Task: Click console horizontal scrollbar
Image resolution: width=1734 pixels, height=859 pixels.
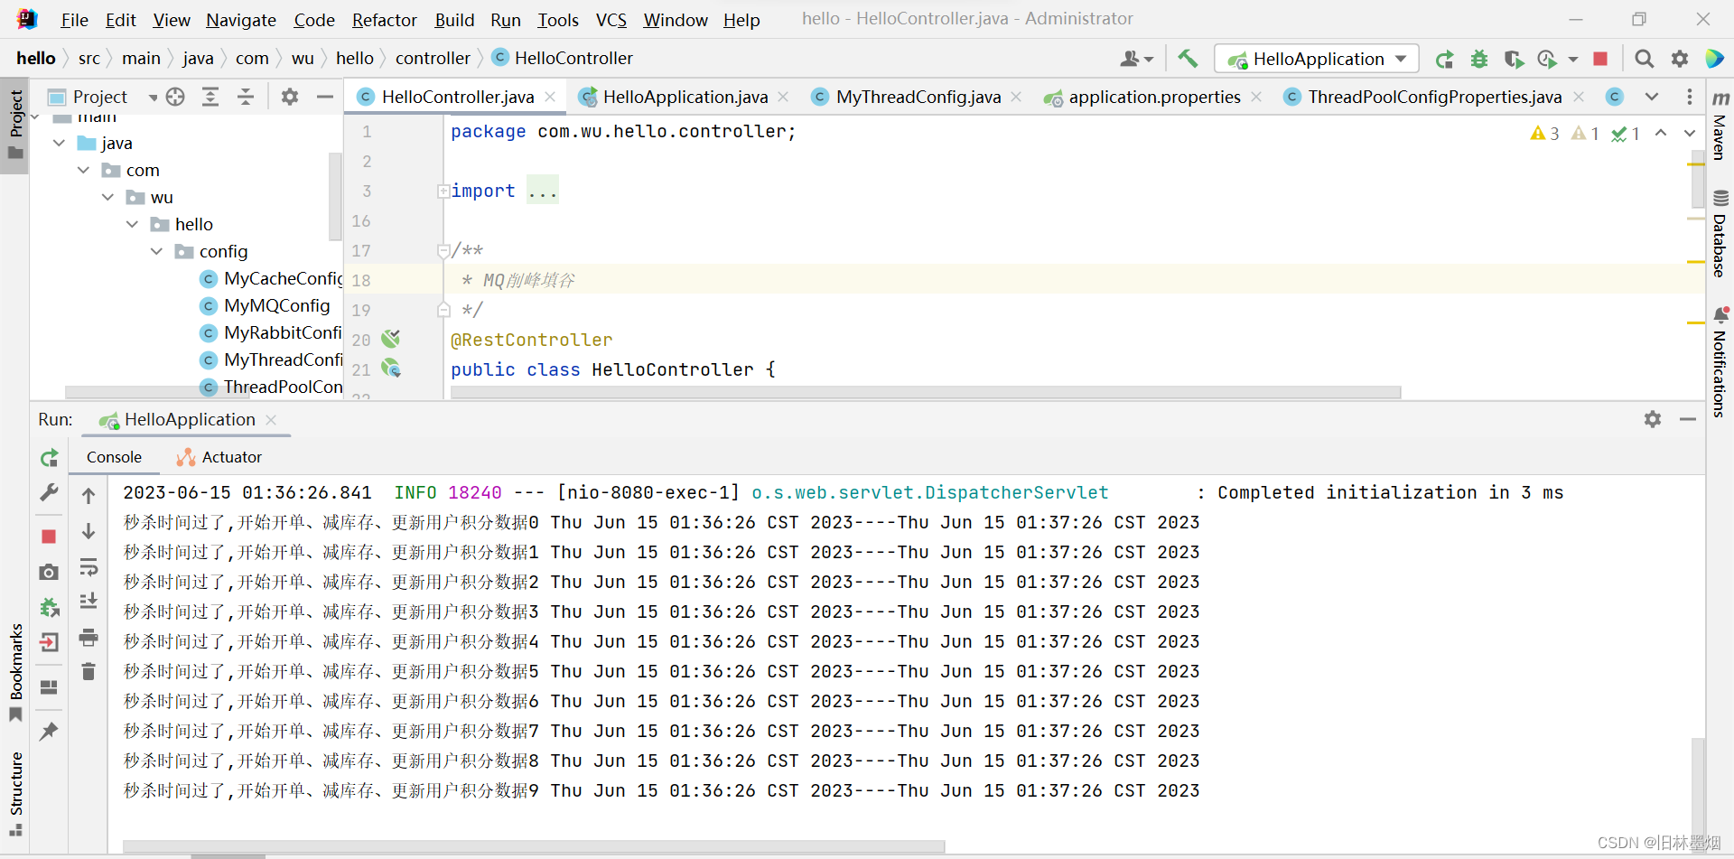Action: 533,846
